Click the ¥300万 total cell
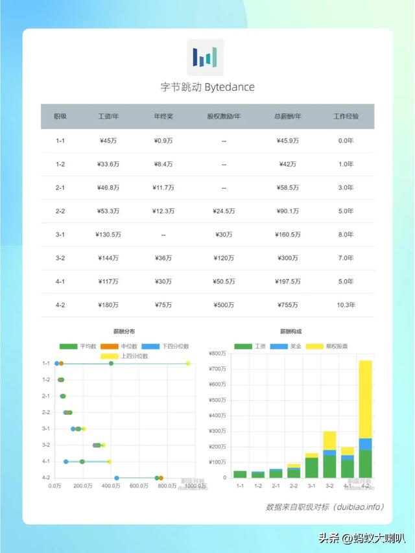 [288, 258]
